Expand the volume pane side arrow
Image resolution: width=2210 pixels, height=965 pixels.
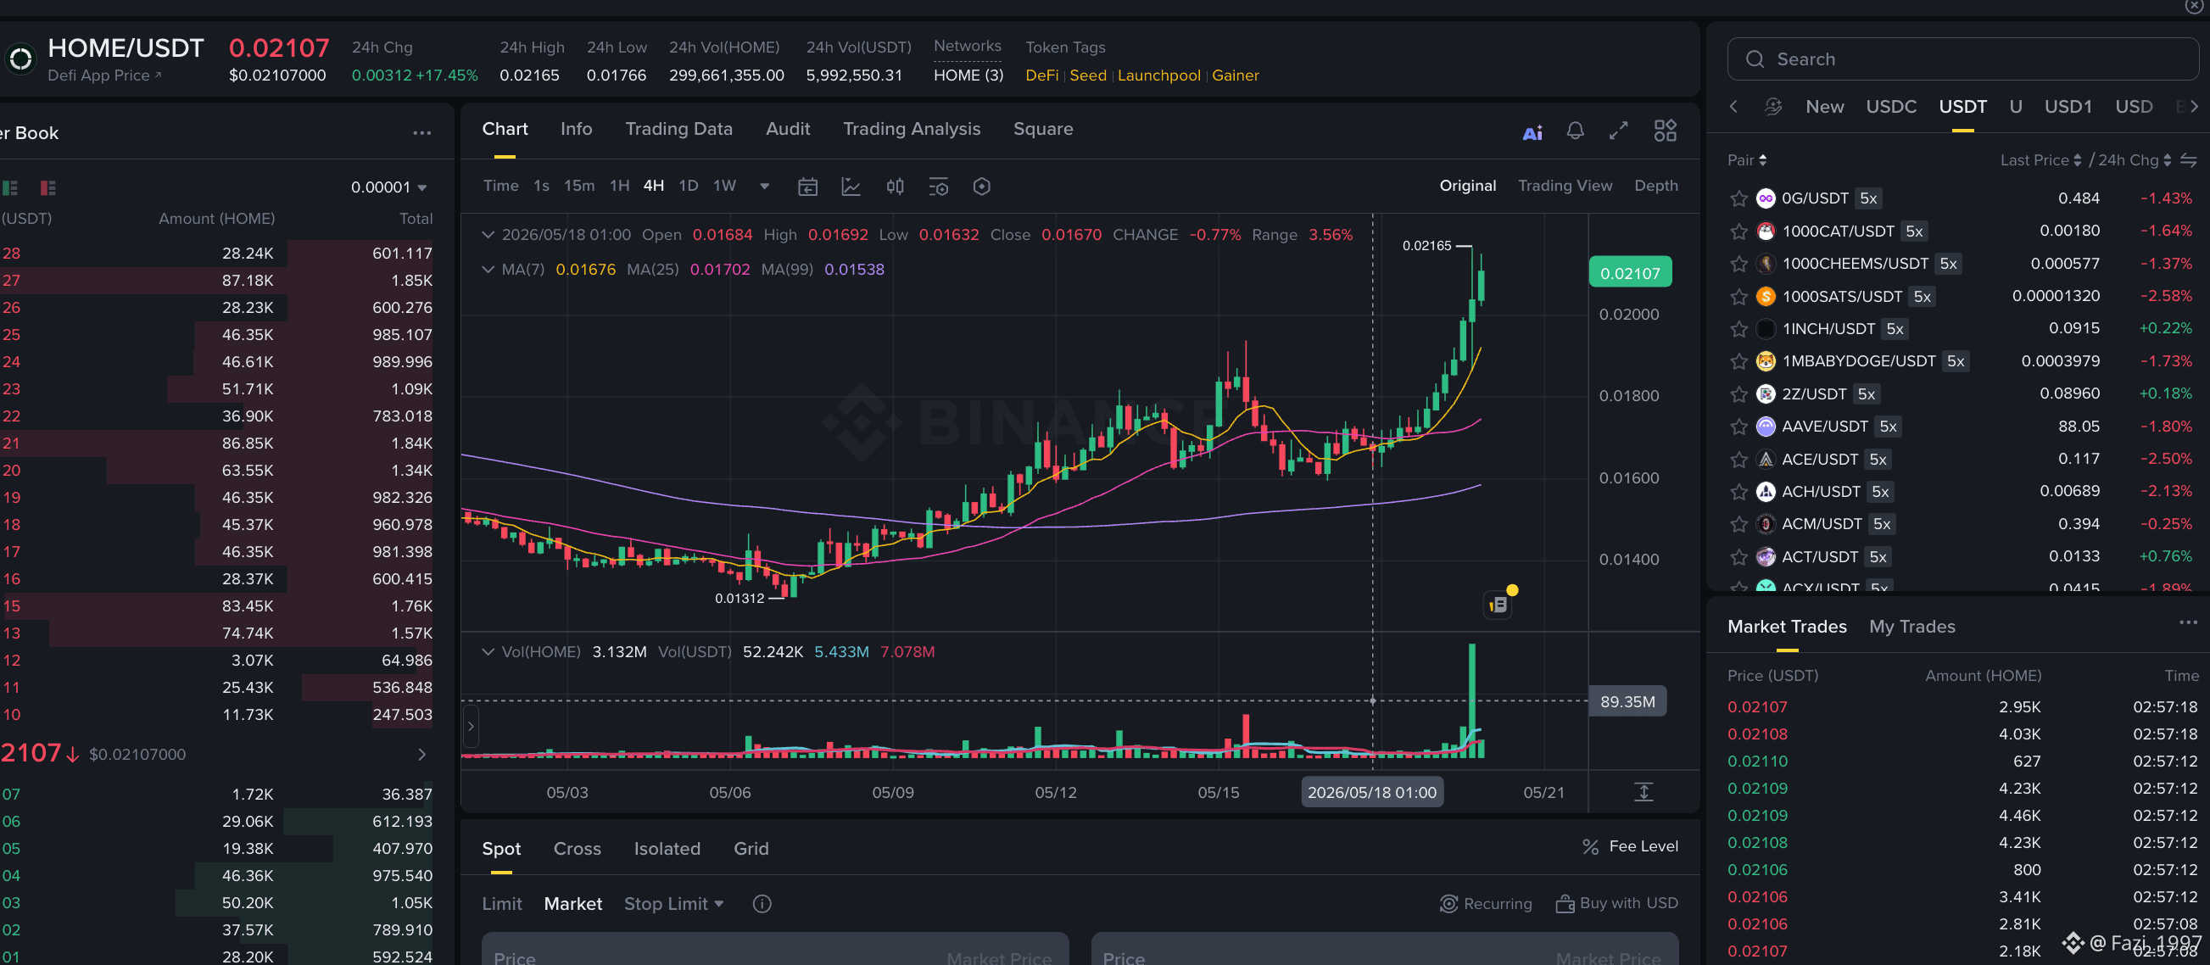click(470, 727)
